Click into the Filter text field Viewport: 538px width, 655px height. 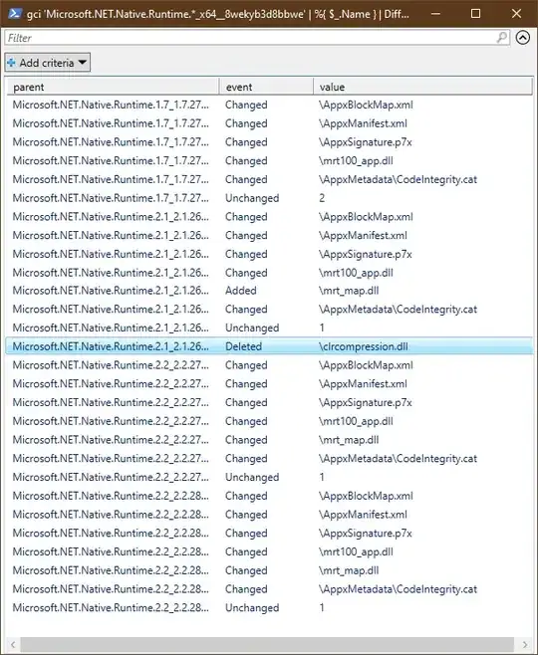[x=257, y=38]
